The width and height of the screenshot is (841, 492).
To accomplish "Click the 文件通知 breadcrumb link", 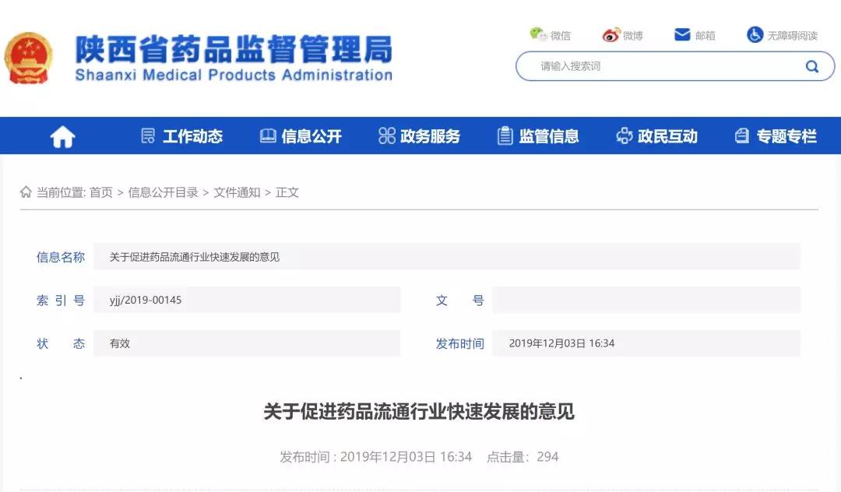I will (237, 192).
